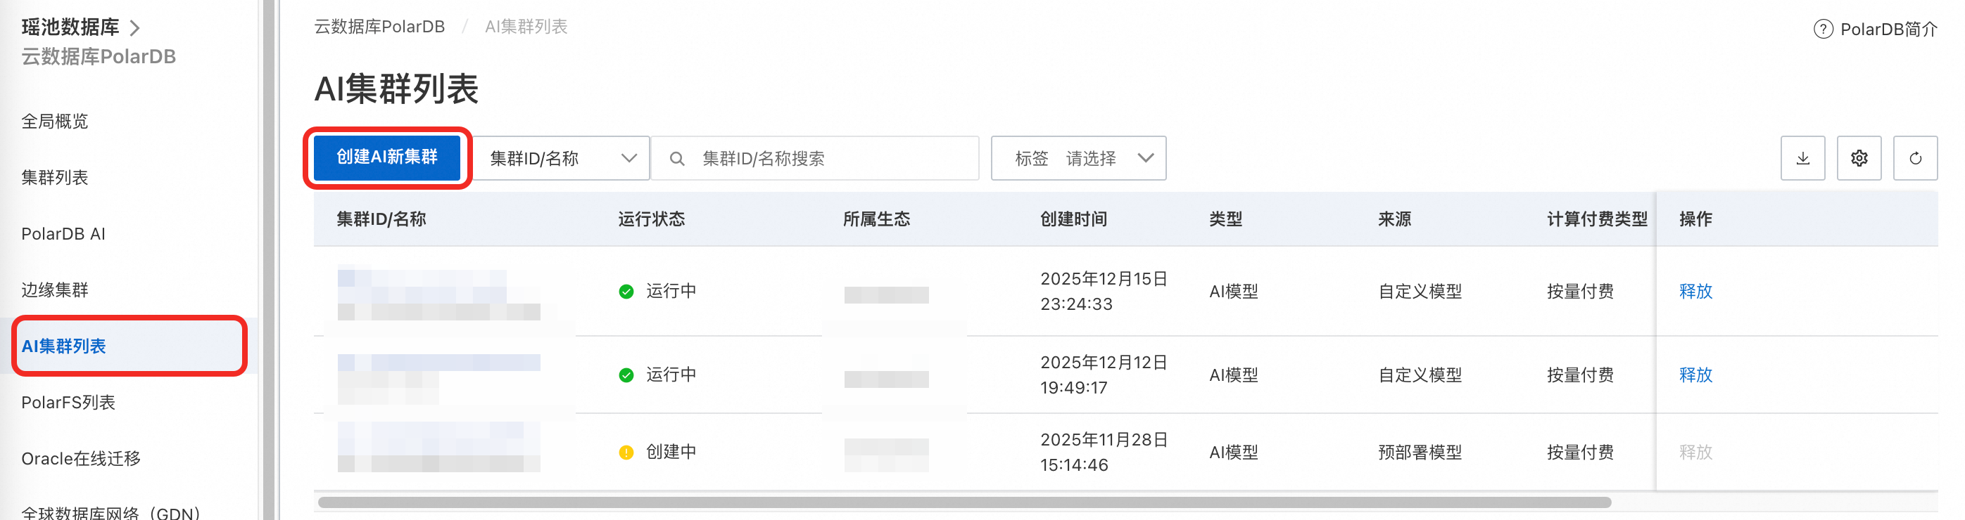Go to PolarFS列表 in sidebar
Image resolution: width=1965 pixels, height=520 pixels.
point(69,402)
